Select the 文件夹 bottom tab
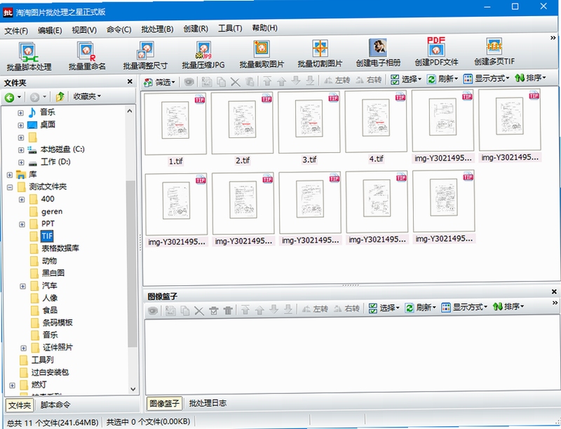 coord(20,405)
